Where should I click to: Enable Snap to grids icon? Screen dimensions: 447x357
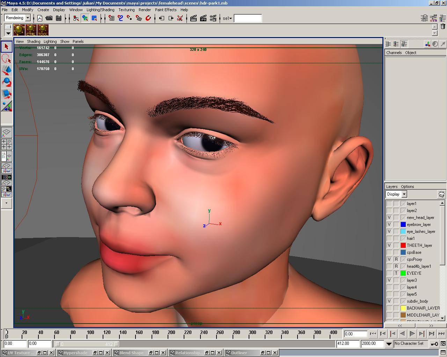tap(111, 18)
